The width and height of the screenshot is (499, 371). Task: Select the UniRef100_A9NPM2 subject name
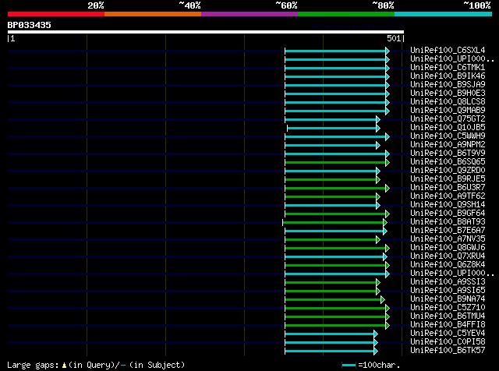[x=448, y=145]
